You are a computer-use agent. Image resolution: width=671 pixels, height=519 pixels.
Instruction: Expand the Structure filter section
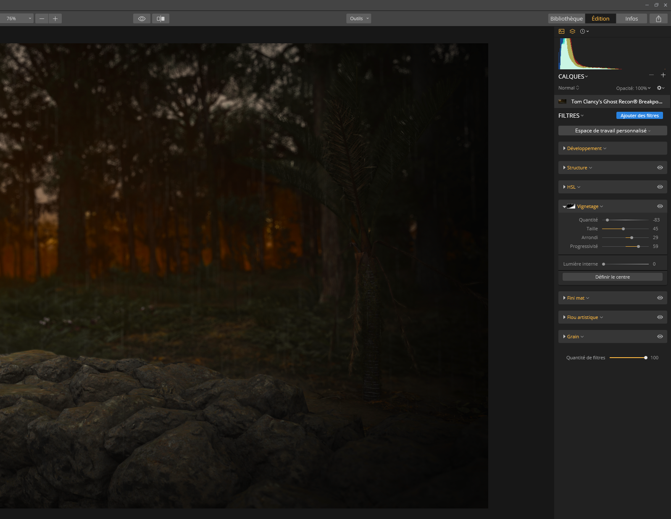(564, 168)
